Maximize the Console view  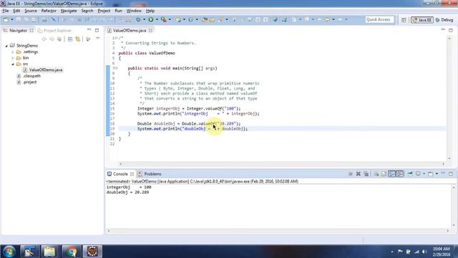451,173
